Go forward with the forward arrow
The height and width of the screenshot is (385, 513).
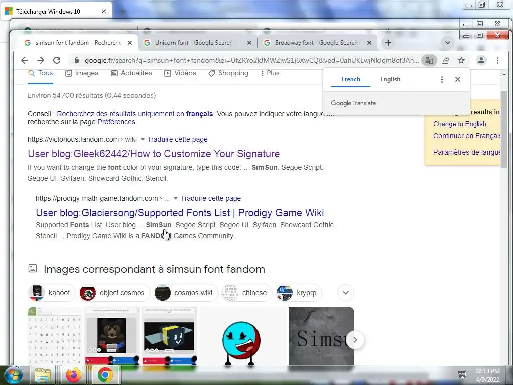40,60
